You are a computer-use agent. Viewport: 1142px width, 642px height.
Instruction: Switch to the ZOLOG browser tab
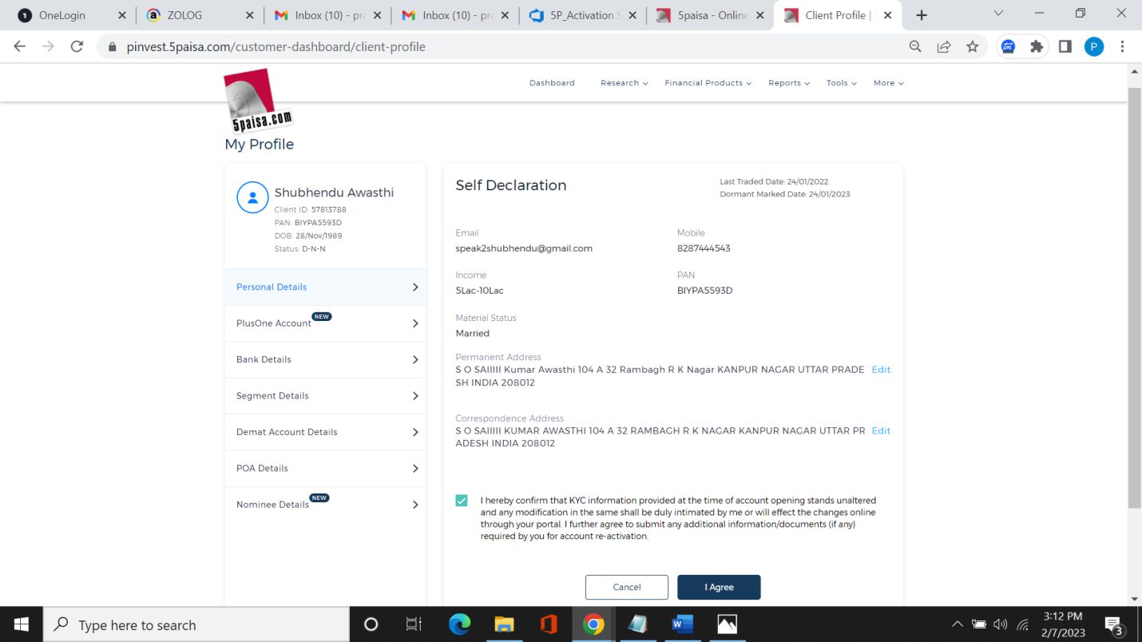199,15
